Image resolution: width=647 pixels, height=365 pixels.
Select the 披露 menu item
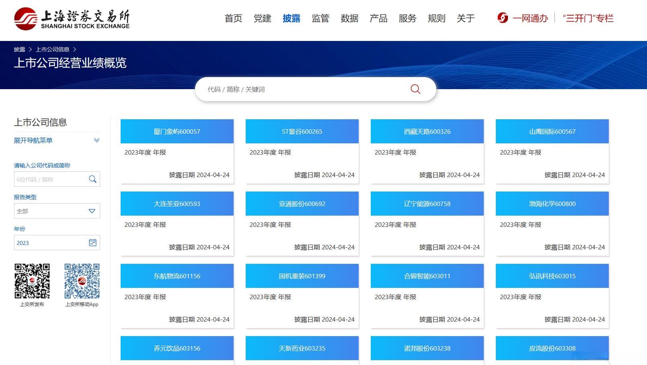point(291,18)
